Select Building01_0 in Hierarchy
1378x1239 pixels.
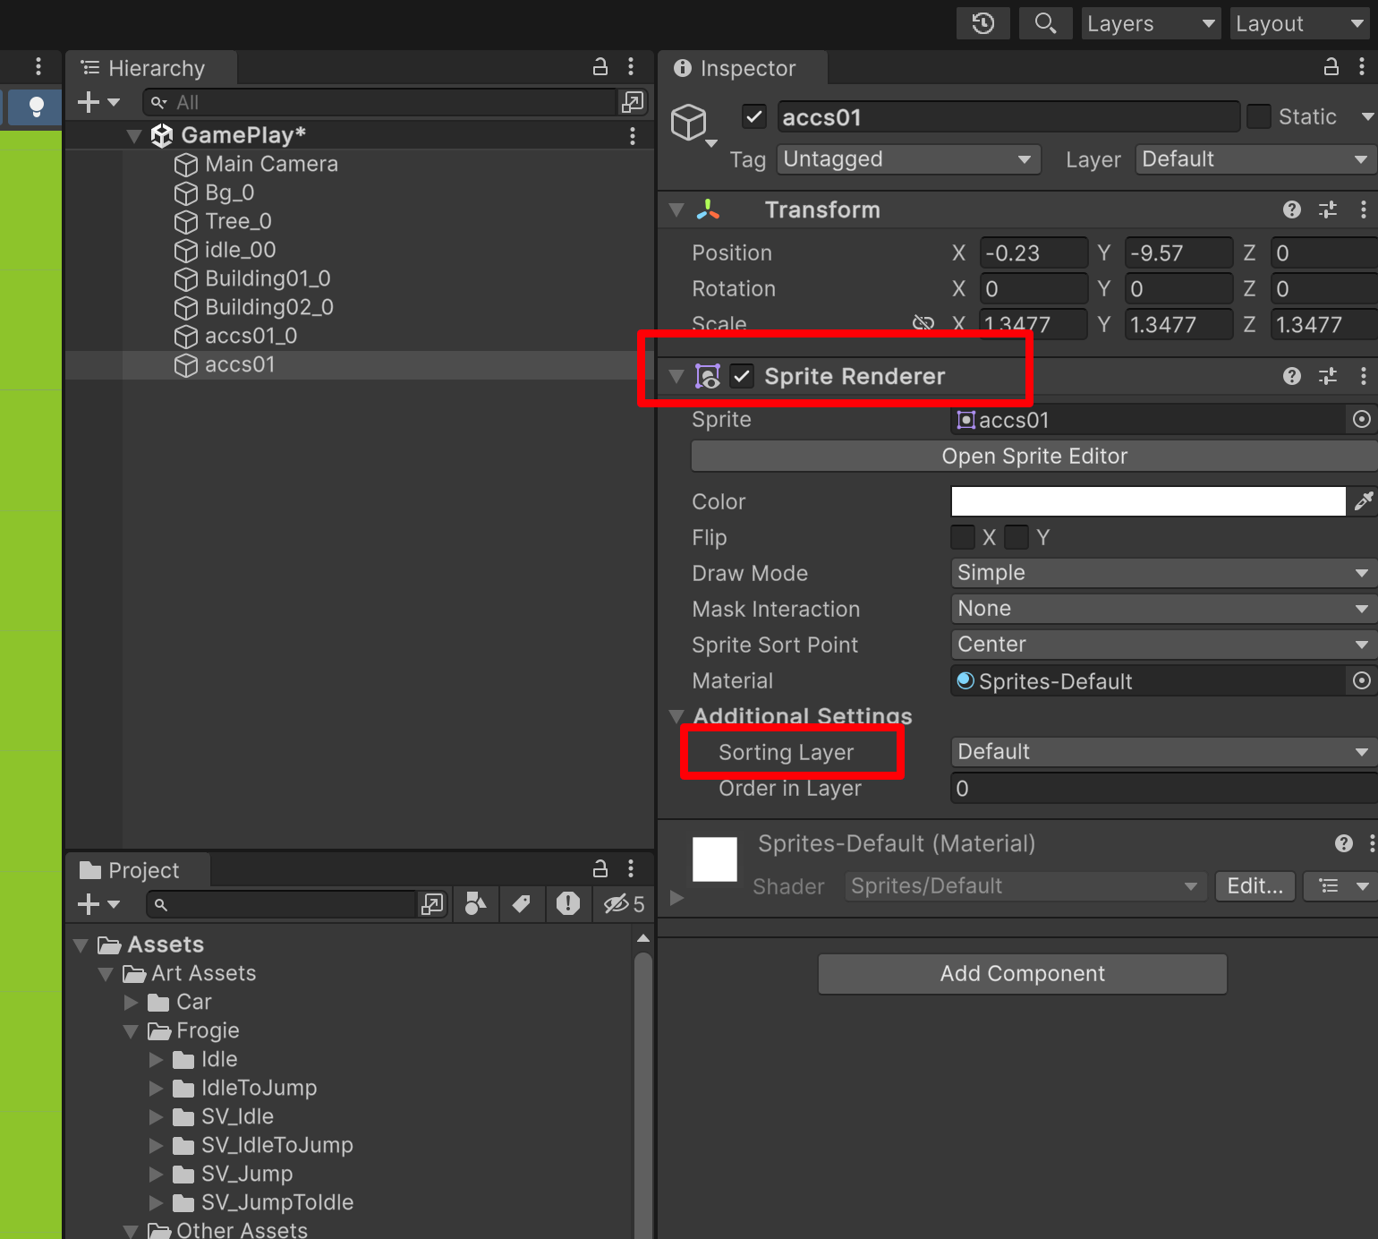(x=252, y=279)
